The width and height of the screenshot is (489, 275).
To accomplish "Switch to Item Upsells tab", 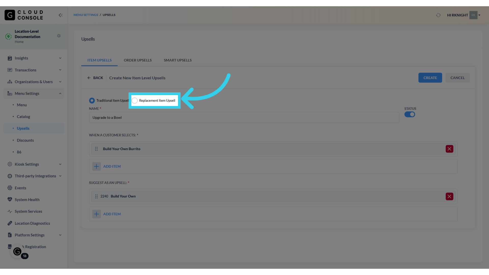I will point(99,60).
